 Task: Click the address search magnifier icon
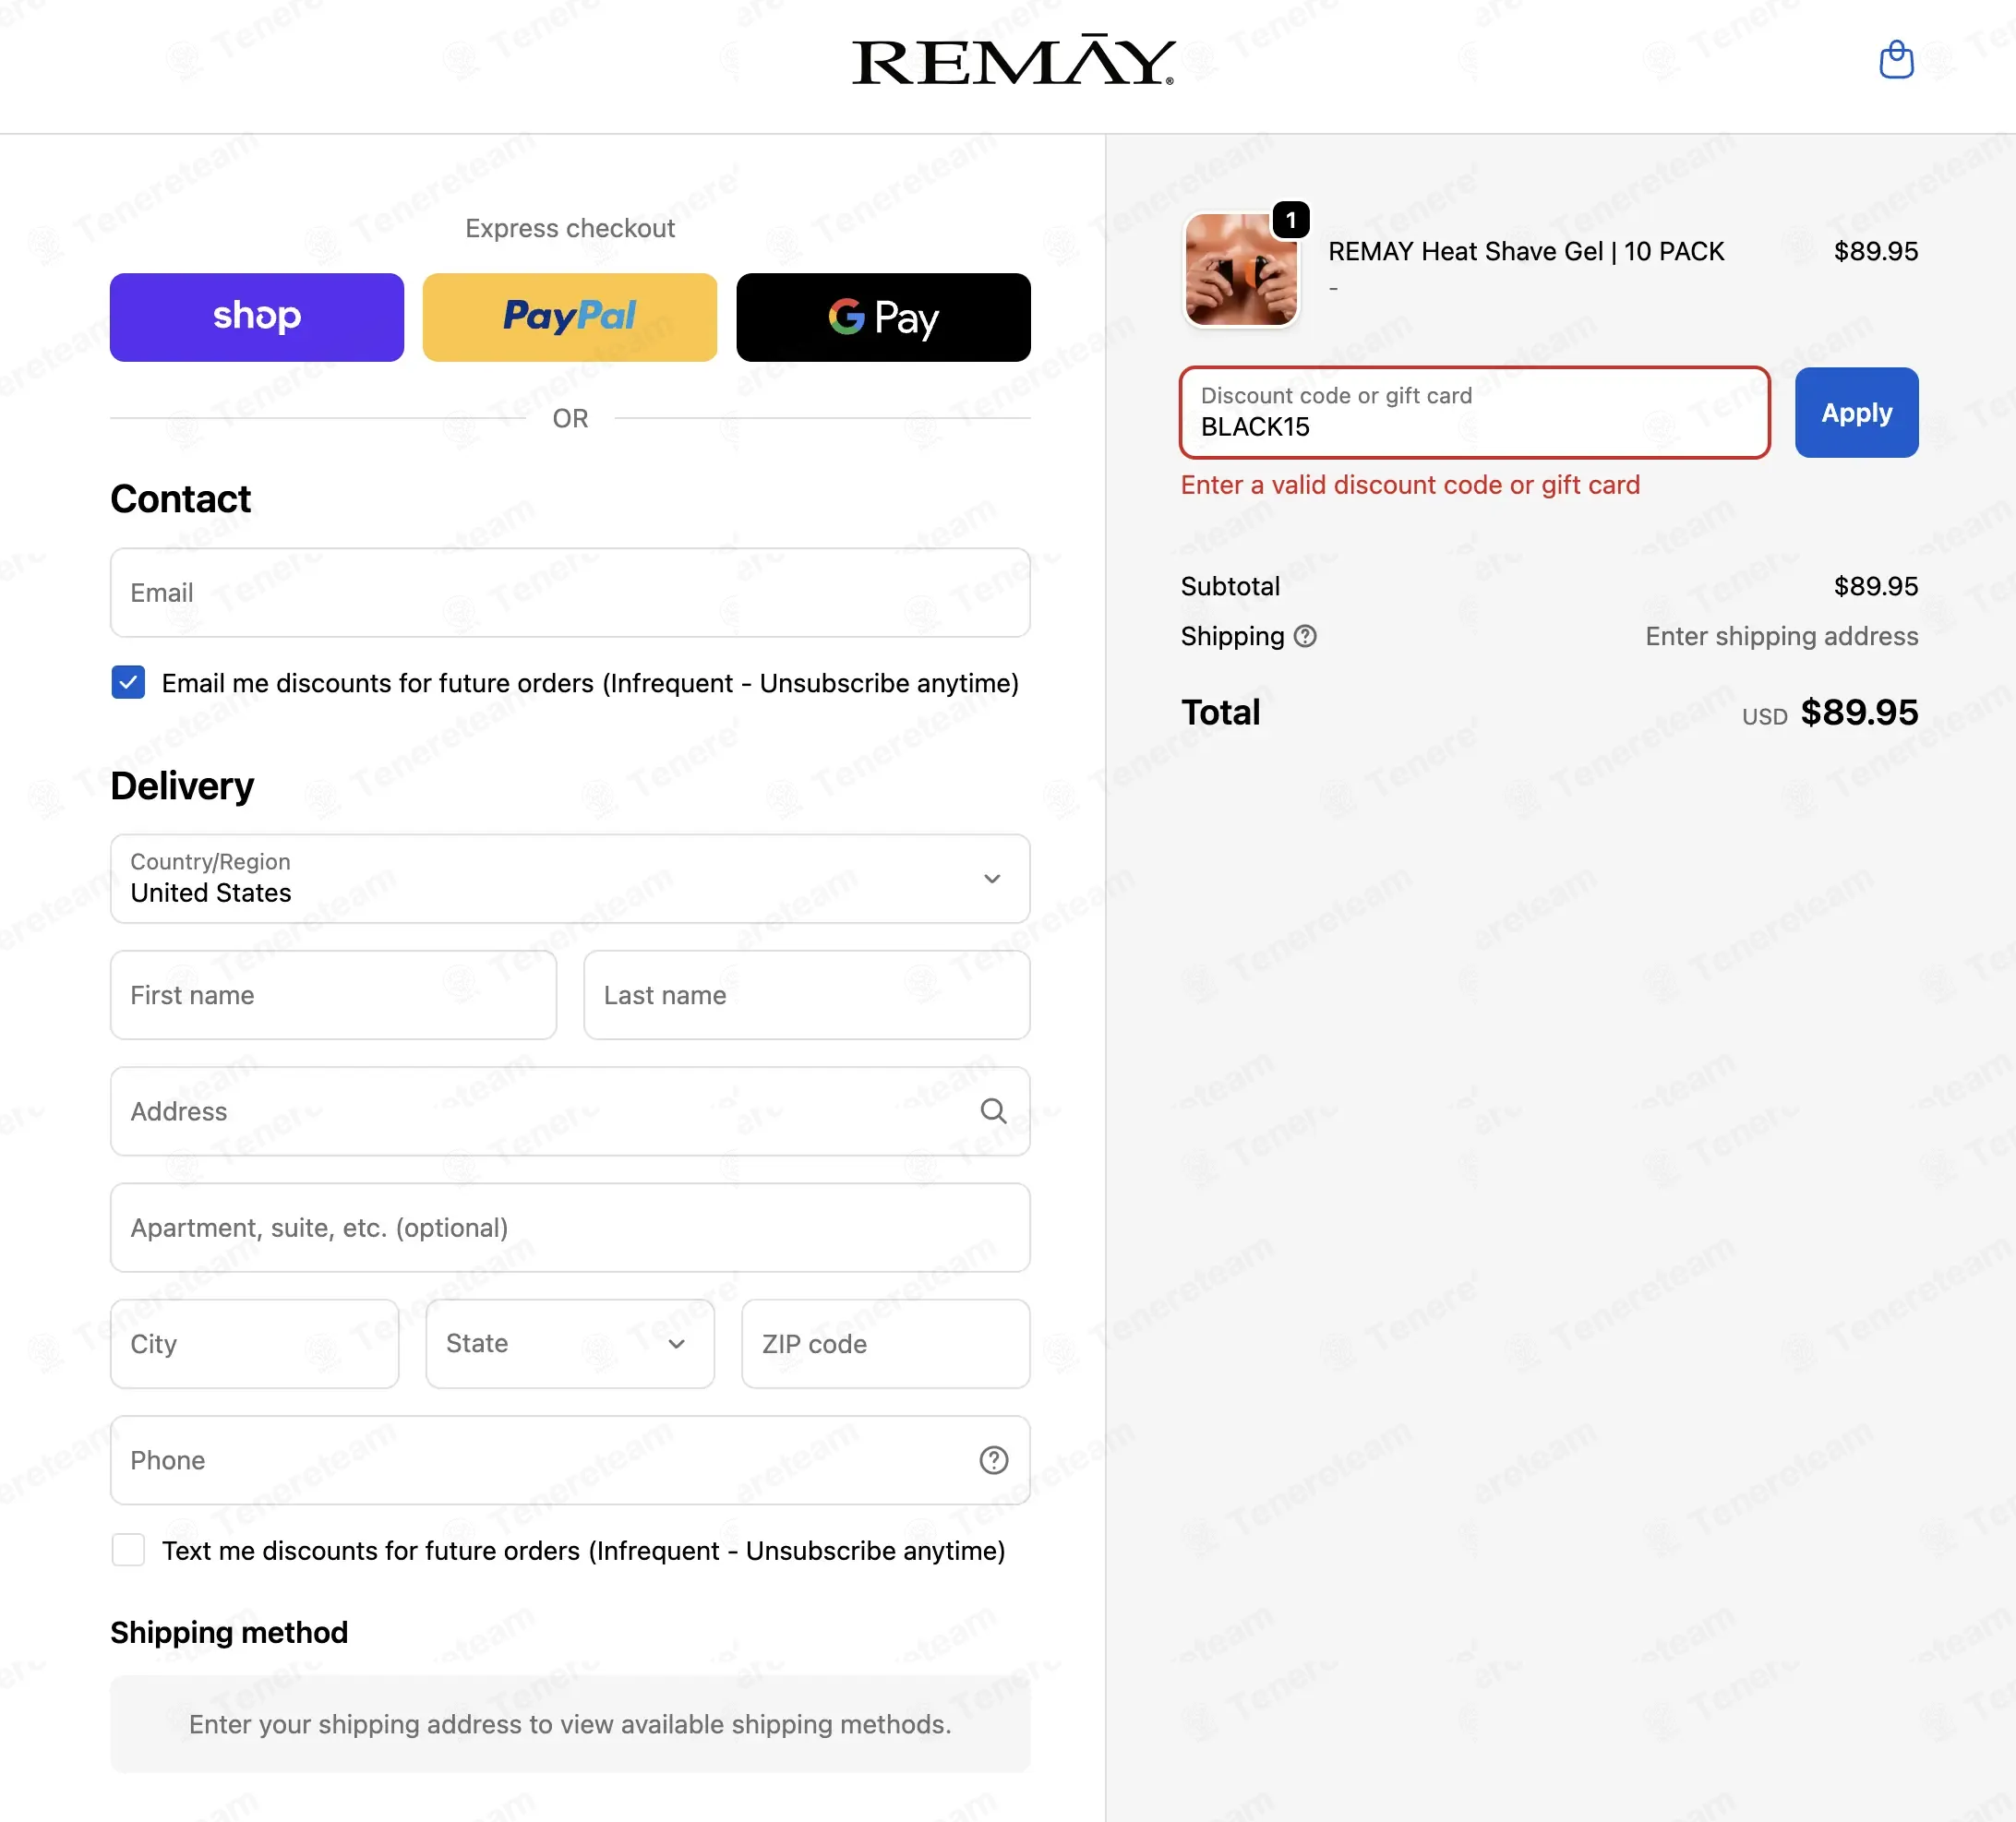pos(993,1111)
